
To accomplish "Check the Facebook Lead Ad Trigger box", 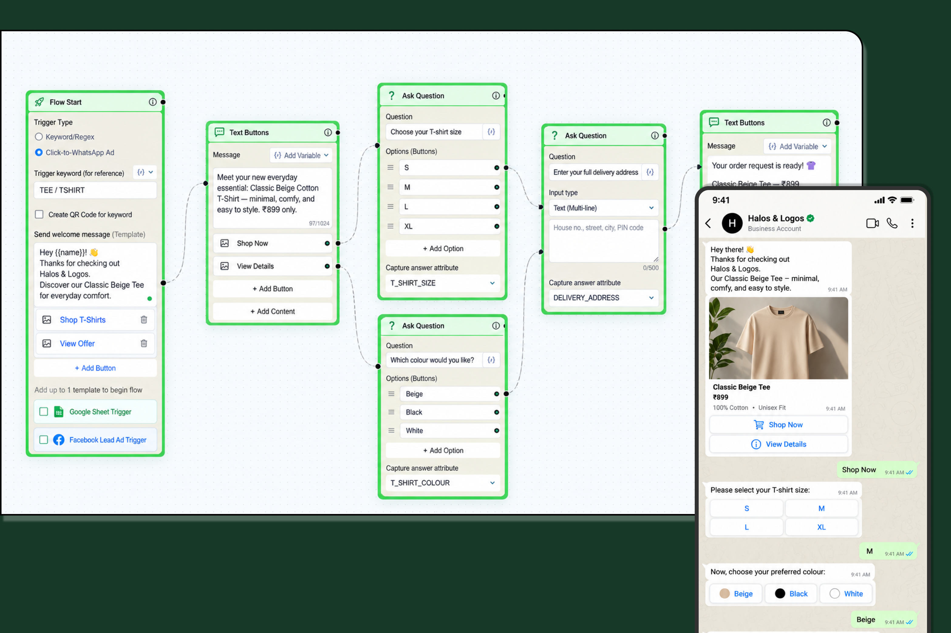I will 44,440.
